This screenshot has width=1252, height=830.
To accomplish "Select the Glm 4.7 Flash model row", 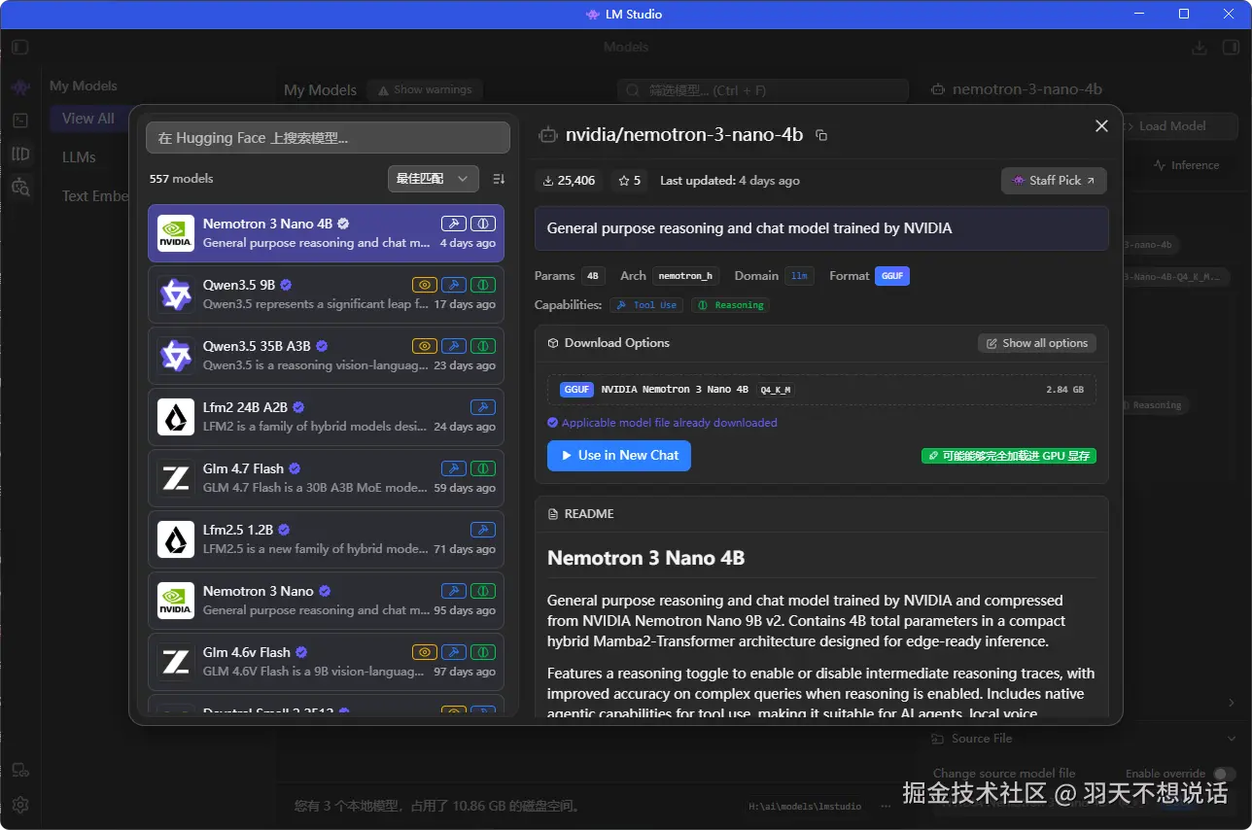I will (326, 478).
